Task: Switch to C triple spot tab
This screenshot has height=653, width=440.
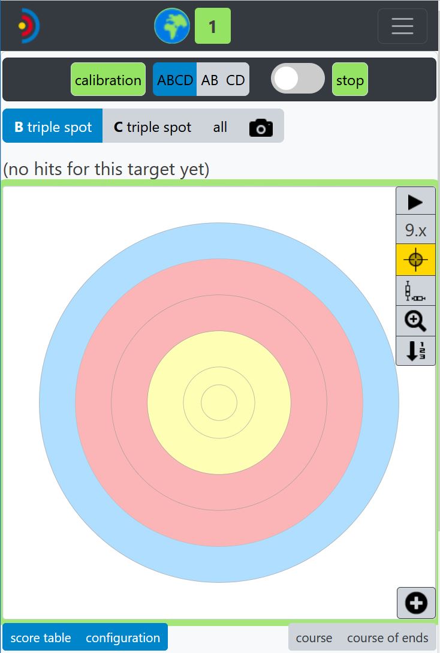Action: click(x=153, y=127)
